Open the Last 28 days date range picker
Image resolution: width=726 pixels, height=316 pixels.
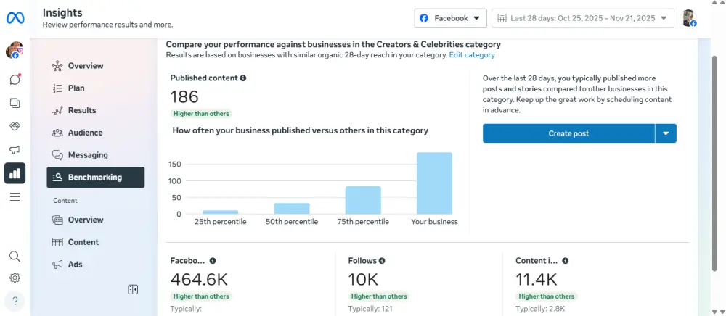tap(582, 18)
